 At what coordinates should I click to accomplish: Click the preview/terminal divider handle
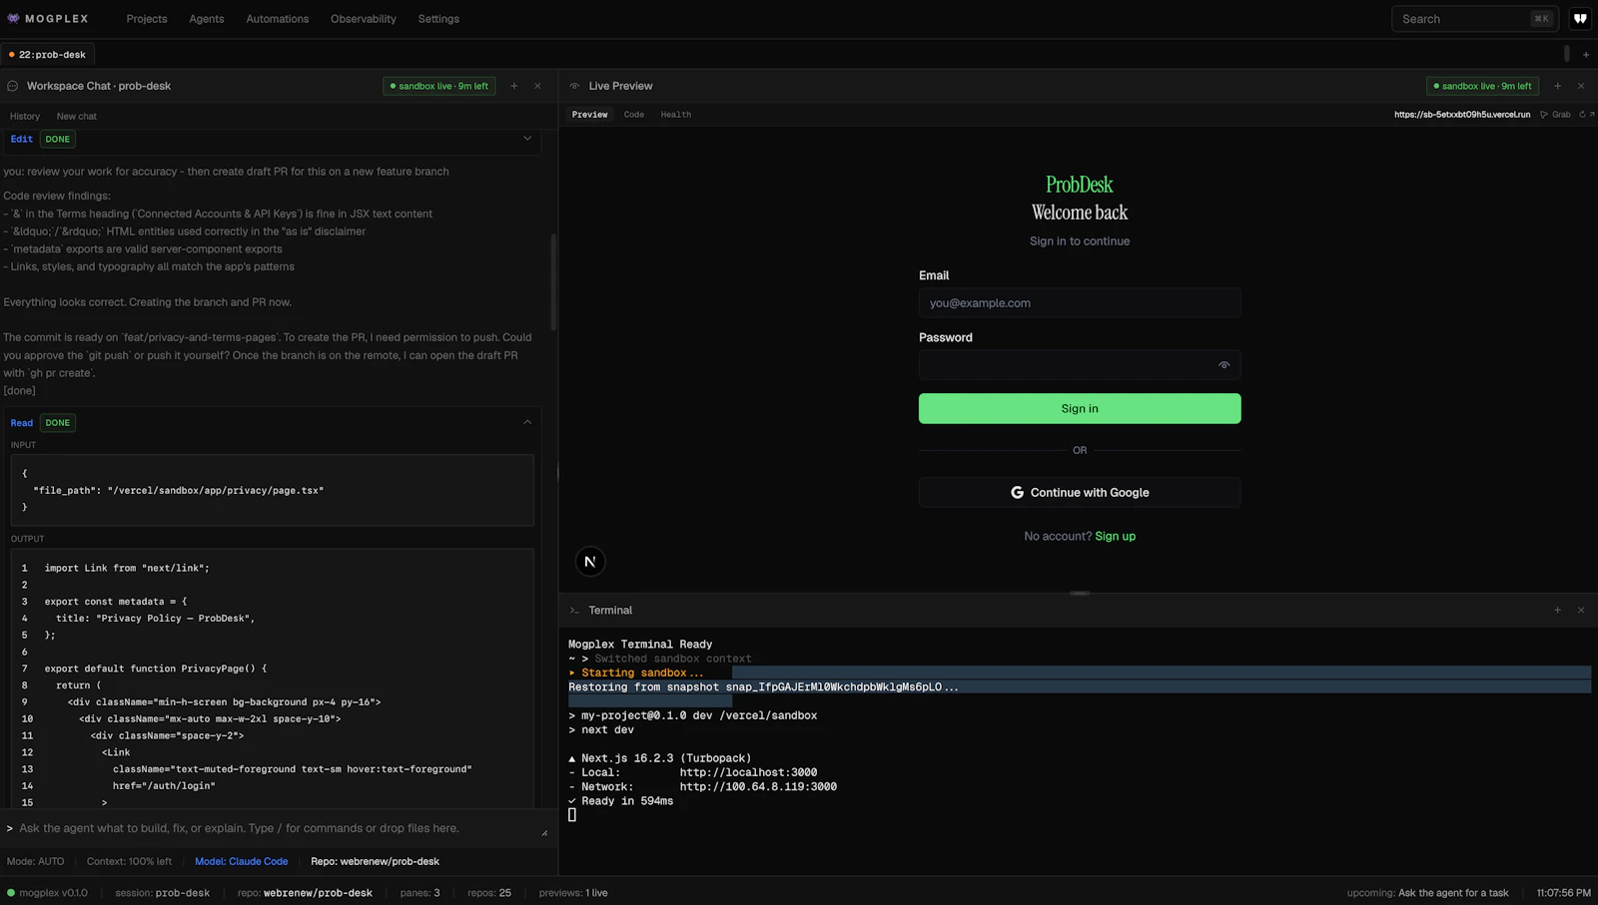[x=1080, y=593]
